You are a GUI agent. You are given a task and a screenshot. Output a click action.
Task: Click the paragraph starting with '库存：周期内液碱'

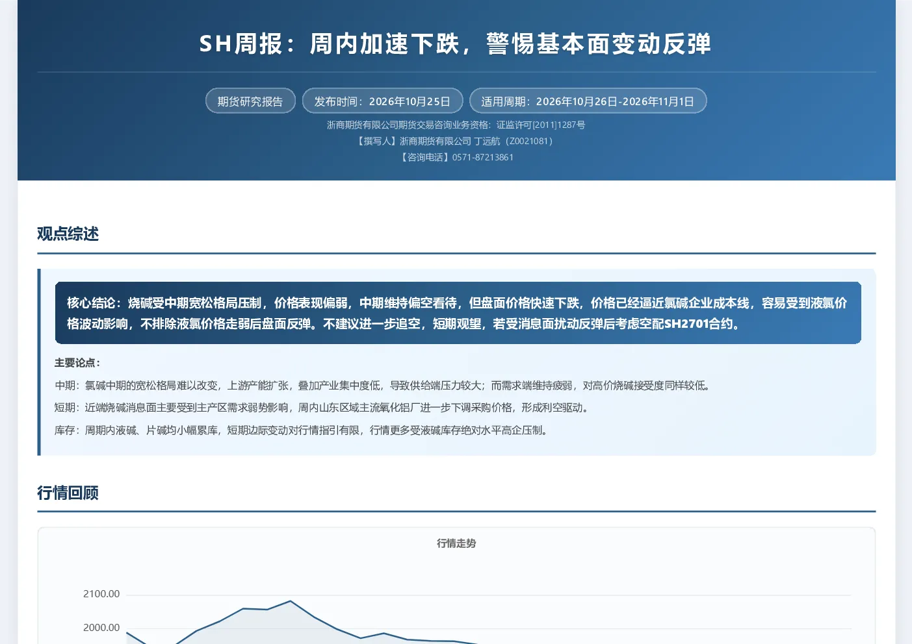(x=303, y=430)
